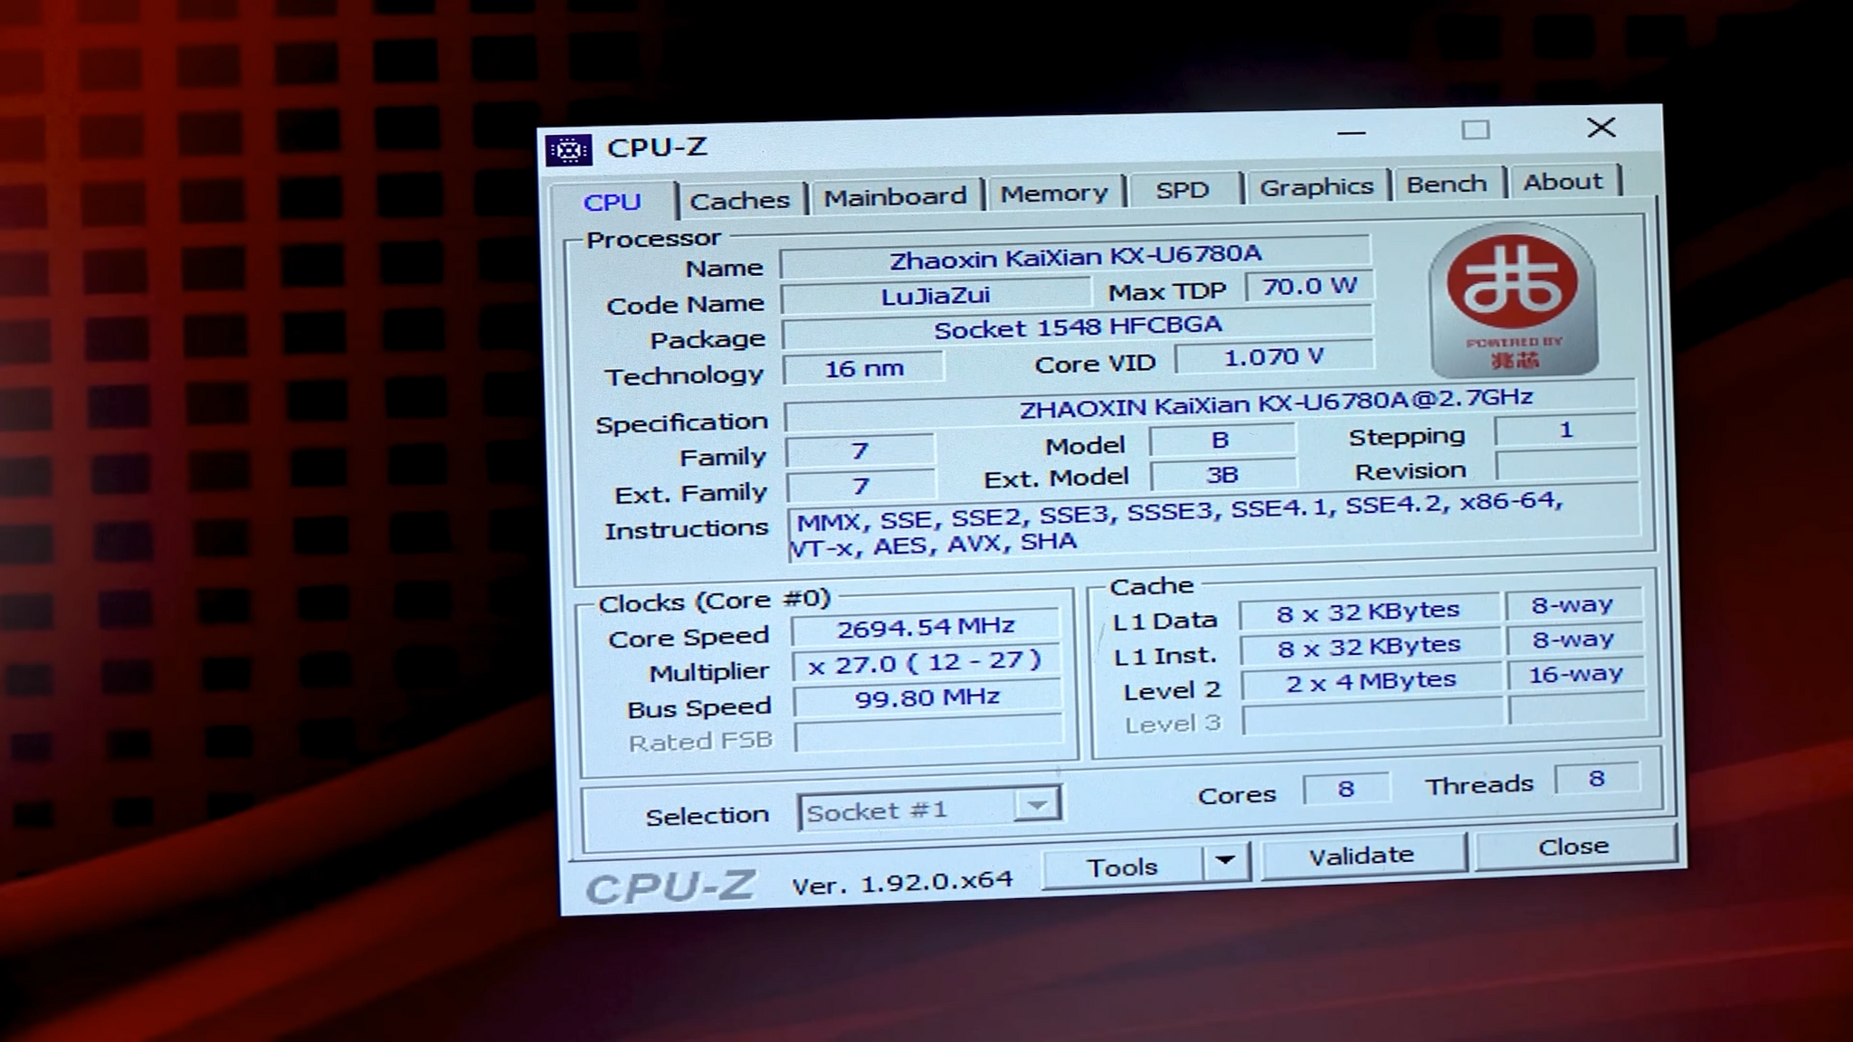The height and width of the screenshot is (1042, 1853).
Task: Click the Code Name value LuJiaZui
Action: point(936,295)
